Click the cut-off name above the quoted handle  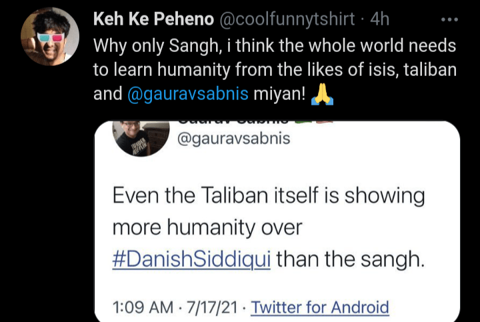coord(253,123)
